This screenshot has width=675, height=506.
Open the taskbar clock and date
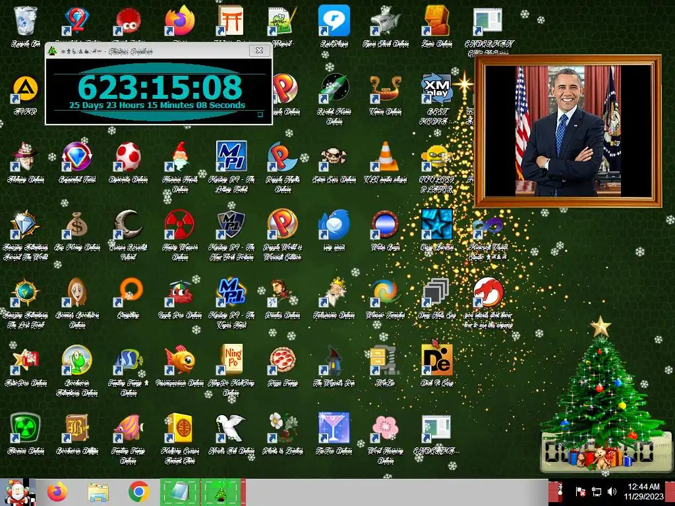tap(643, 492)
